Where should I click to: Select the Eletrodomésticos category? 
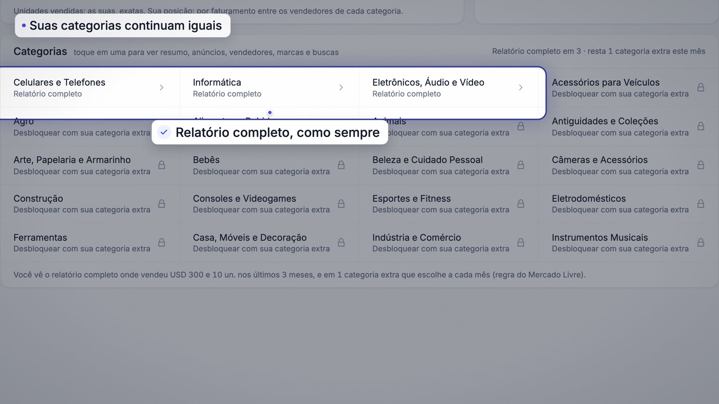[629, 204]
